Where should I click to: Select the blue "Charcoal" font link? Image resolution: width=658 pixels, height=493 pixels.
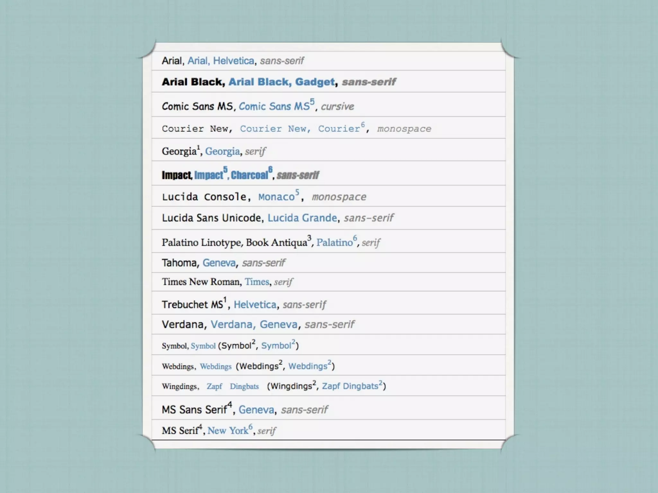tap(249, 175)
